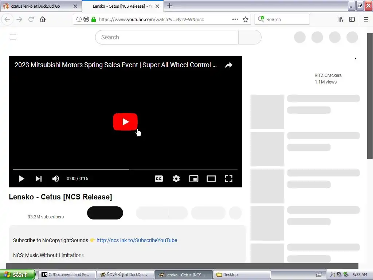Enable miniplayer mode icon
This screenshot has width=373, height=280.
point(194,179)
